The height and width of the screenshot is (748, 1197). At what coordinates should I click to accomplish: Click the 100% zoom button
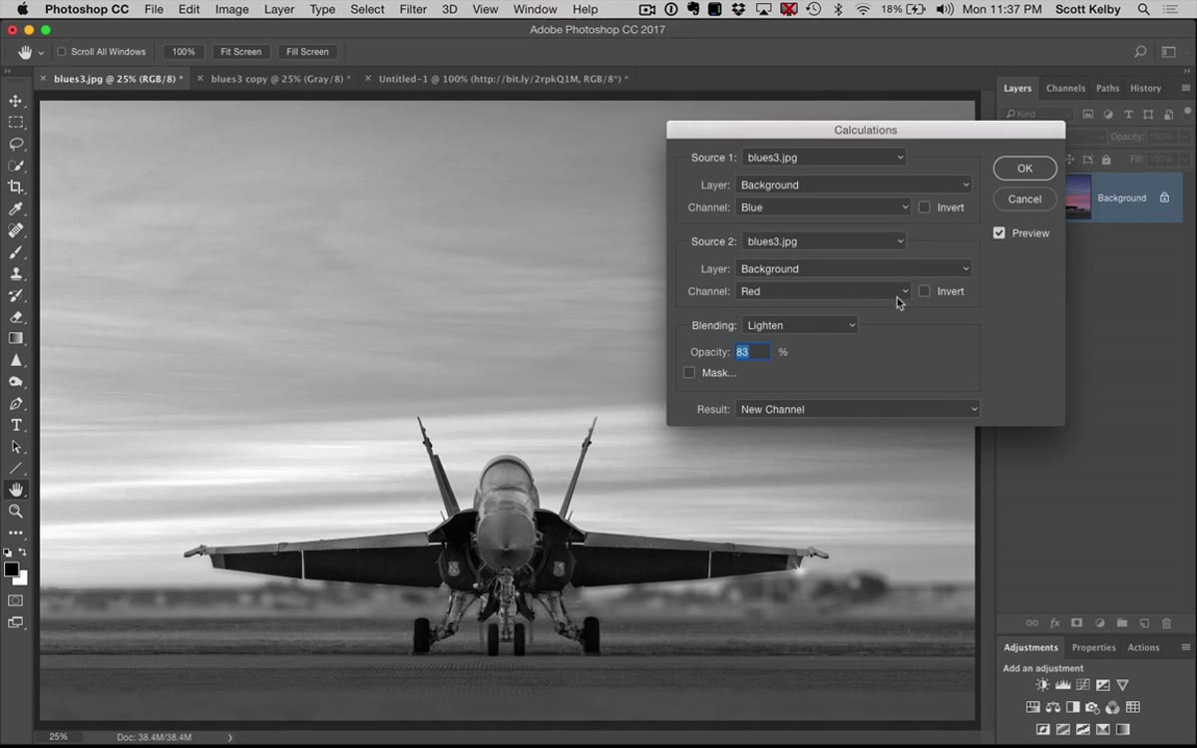click(x=184, y=52)
